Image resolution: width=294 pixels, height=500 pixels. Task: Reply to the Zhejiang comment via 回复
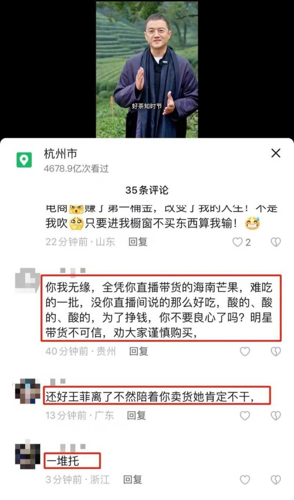click(132, 479)
